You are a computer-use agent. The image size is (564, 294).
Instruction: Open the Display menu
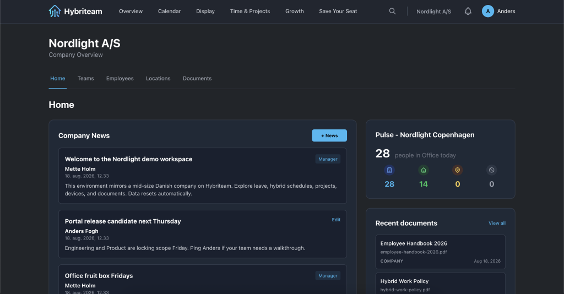point(205,11)
